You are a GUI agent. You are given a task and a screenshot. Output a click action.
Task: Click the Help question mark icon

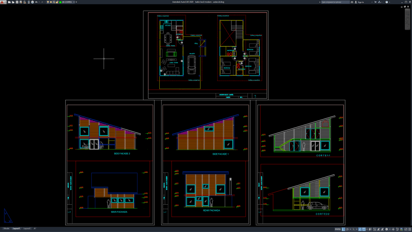[x=387, y=2]
